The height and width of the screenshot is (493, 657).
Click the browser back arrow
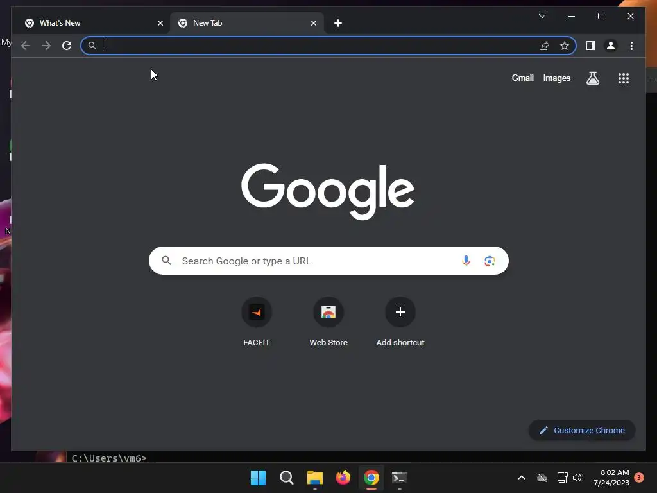pos(26,46)
